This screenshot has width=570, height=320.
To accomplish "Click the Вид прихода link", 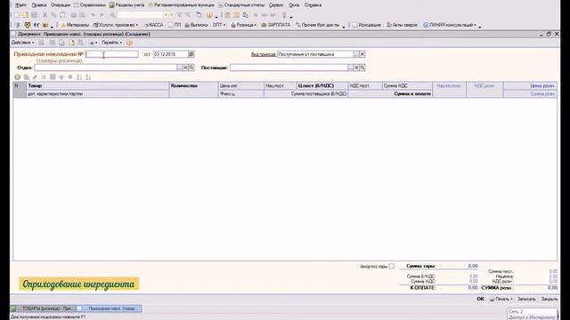I will pos(264,54).
